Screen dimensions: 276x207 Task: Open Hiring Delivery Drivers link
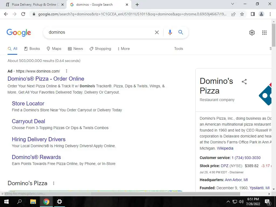pos(39,139)
